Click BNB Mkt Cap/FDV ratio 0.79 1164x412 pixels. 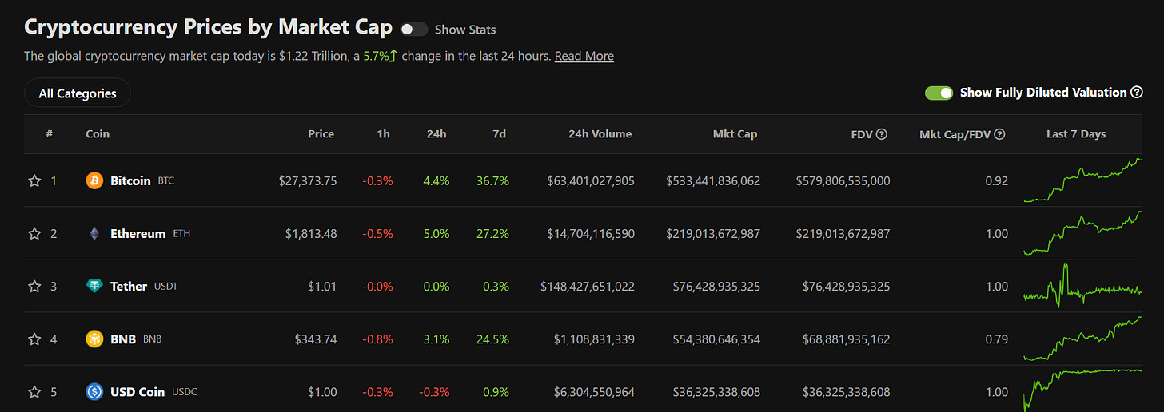point(997,339)
